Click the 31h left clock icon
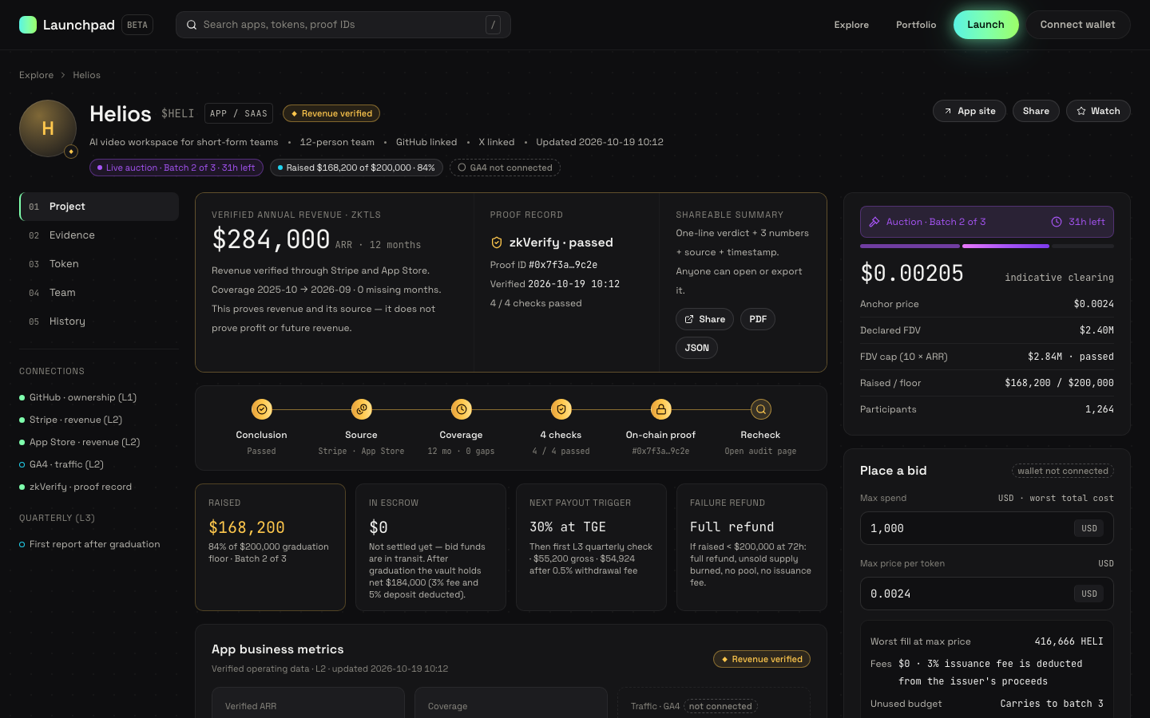Screen dimensions: 1150x718 [1057, 222]
